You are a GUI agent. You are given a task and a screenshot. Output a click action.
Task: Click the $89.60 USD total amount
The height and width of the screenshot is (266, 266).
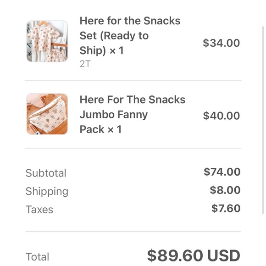coord(194,255)
